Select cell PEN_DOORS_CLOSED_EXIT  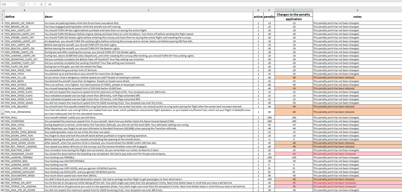tap(24, 139)
